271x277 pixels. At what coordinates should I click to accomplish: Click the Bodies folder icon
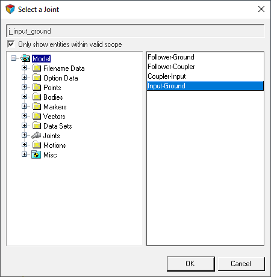[x=37, y=97]
